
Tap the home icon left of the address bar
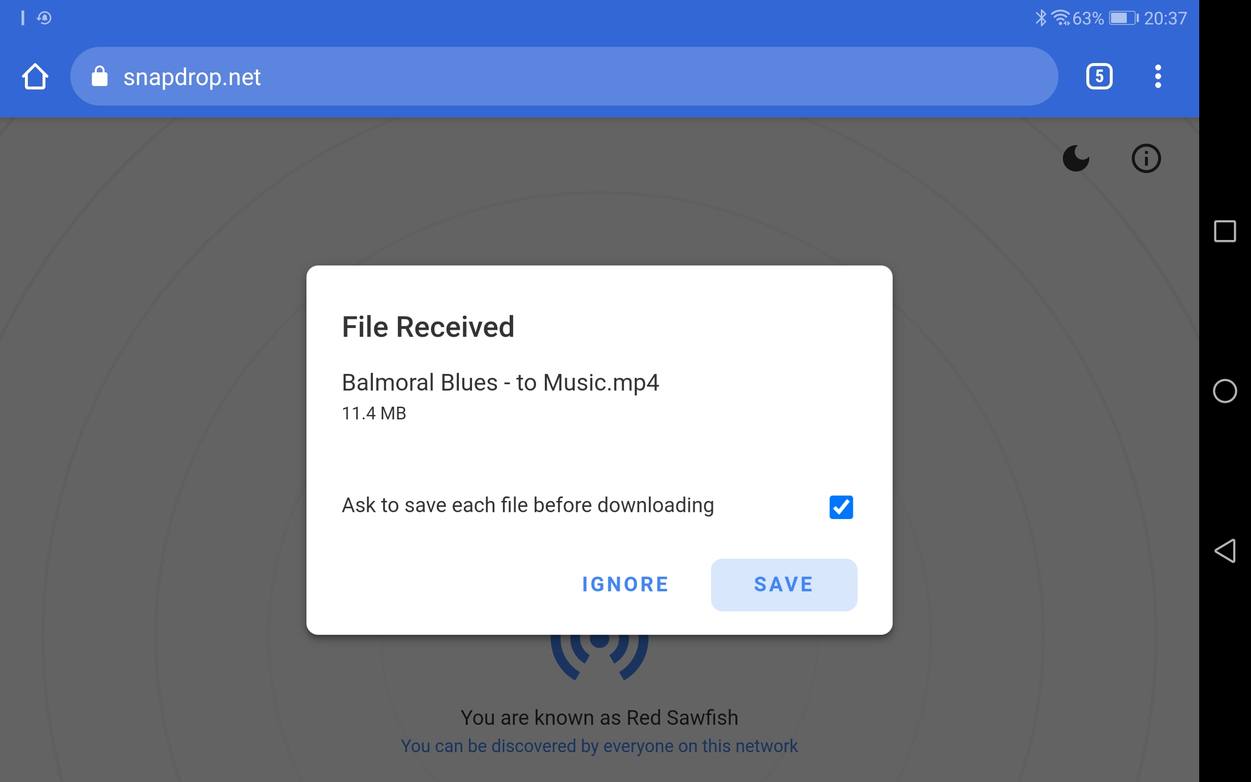(35, 76)
